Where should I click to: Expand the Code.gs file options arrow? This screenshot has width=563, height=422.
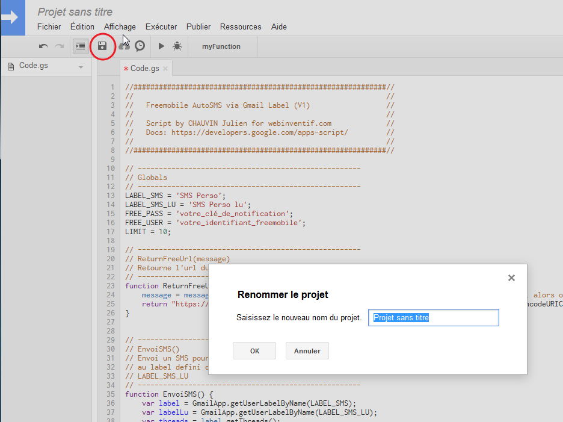(x=81, y=67)
